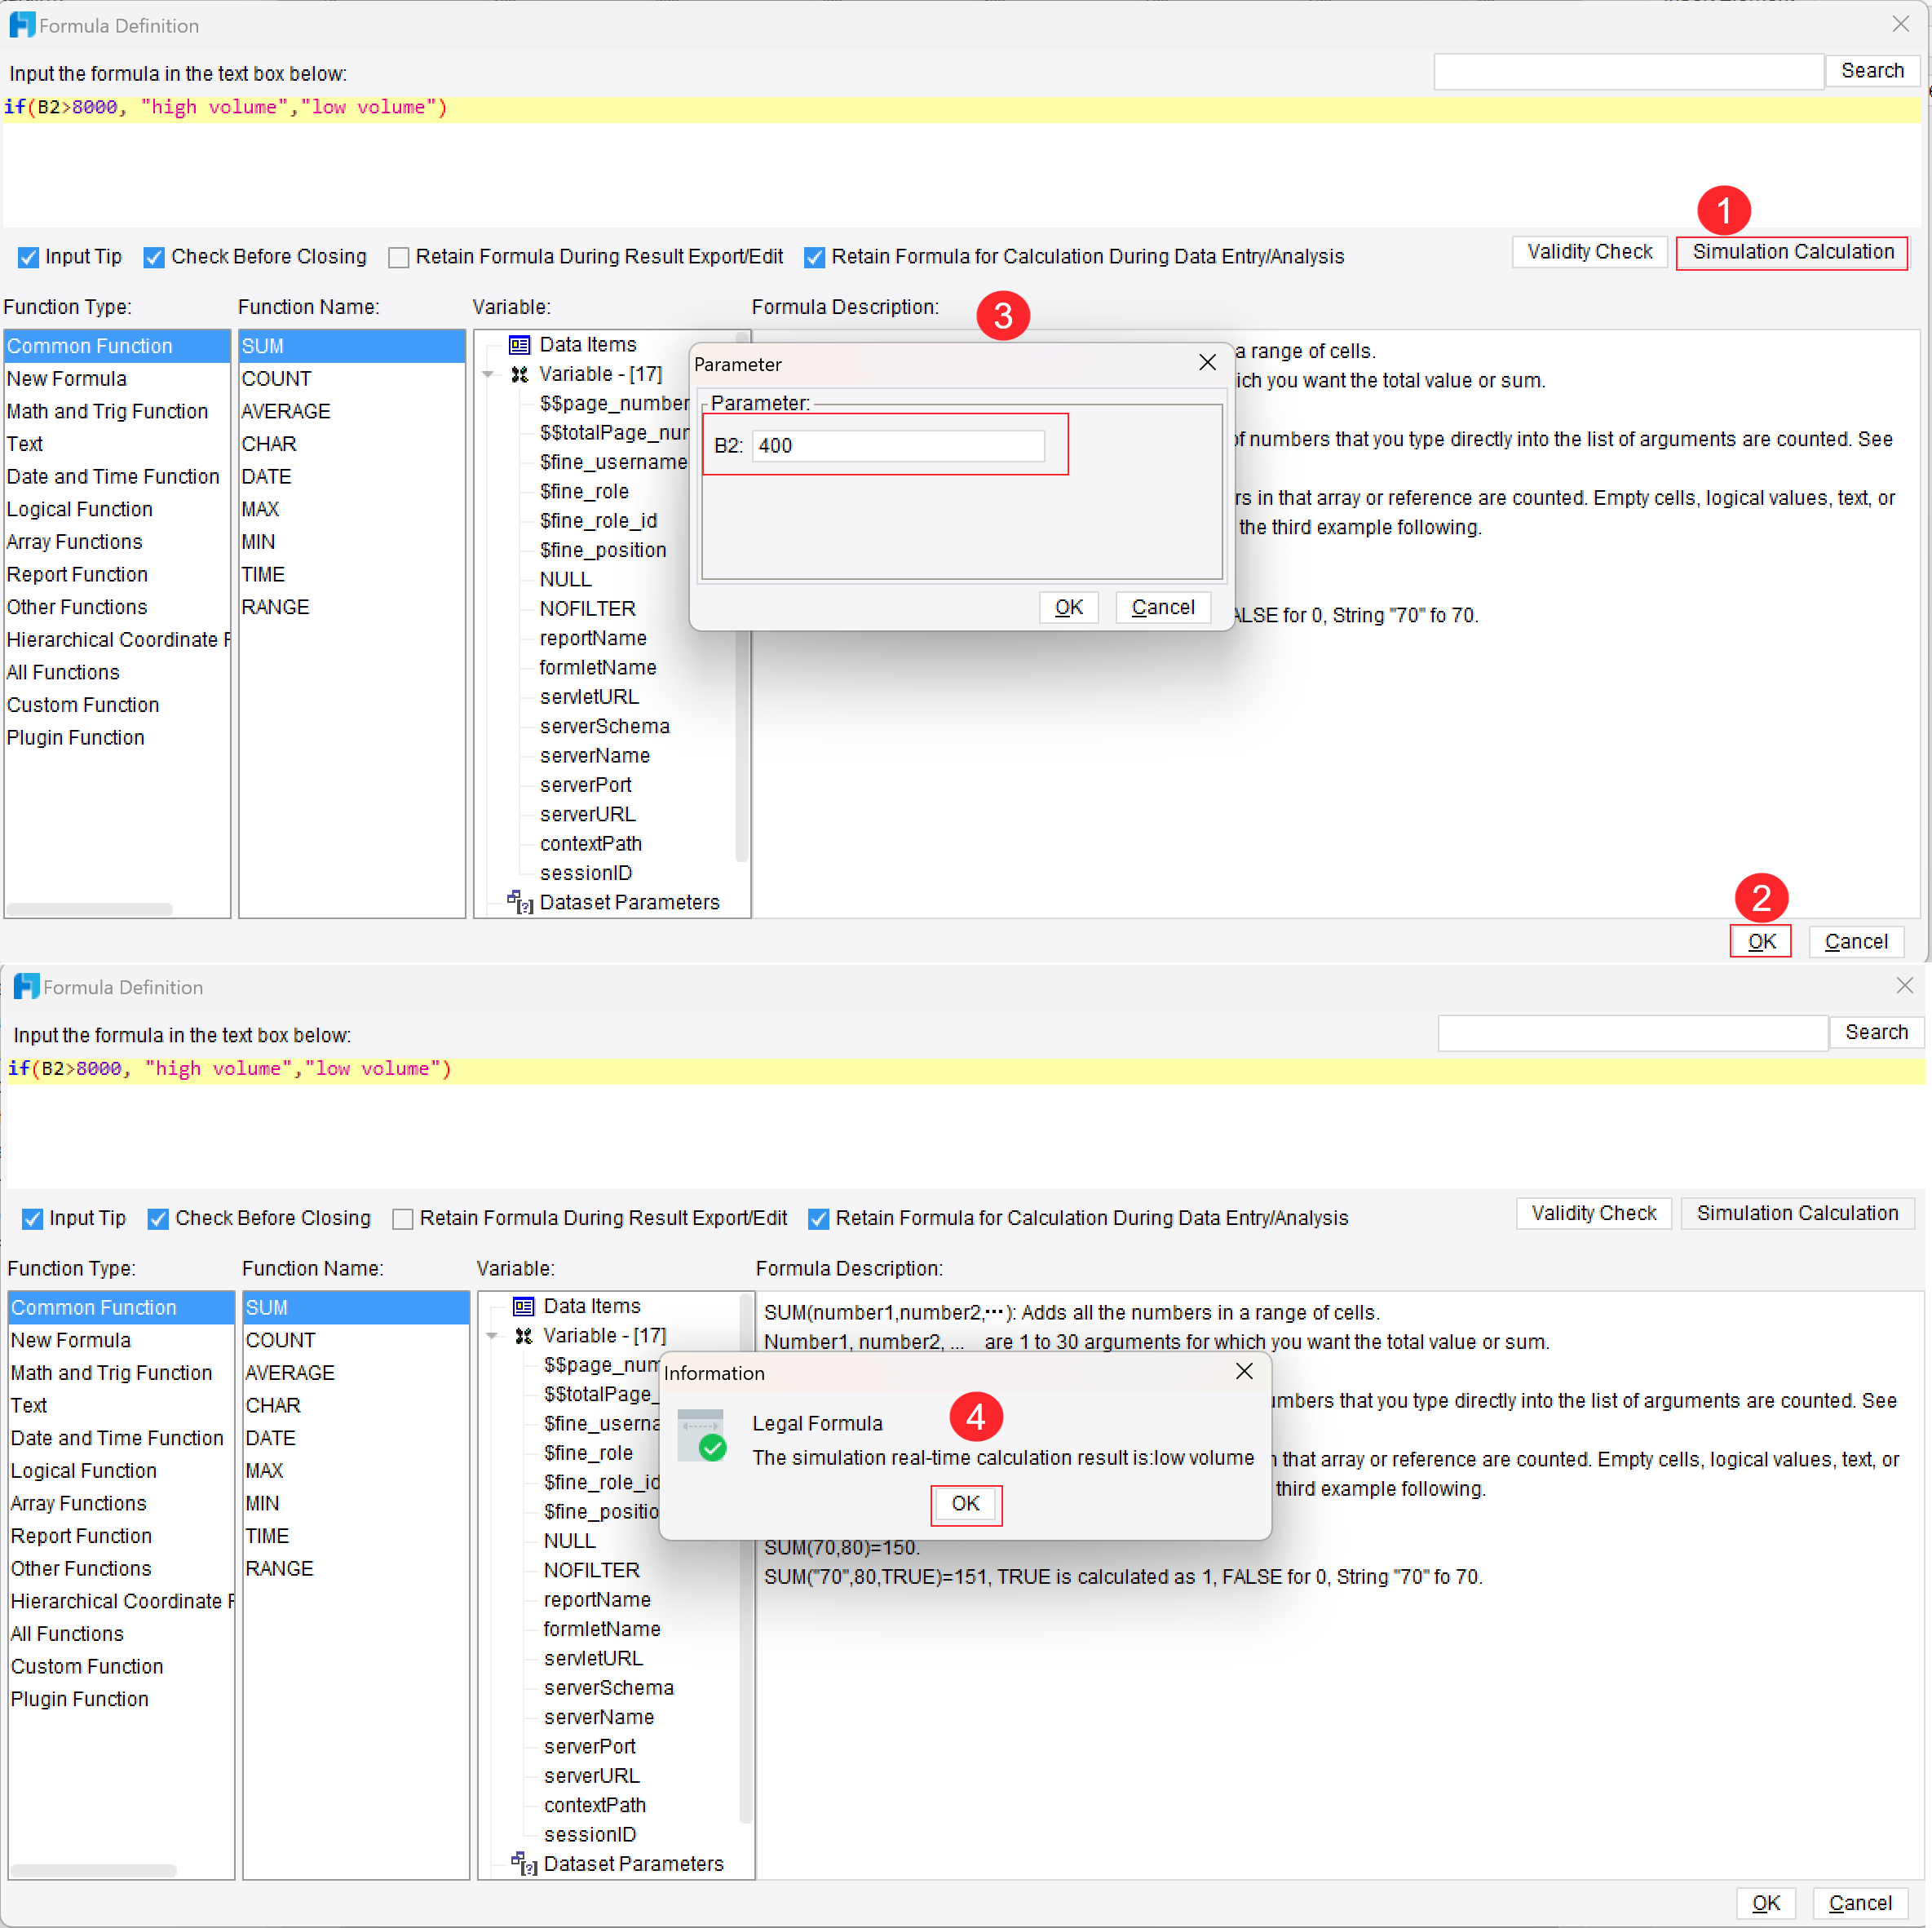The width and height of the screenshot is (1932, 1928).
Task: Click the Formula Definition app icon of the Parameter-dialog window
Action: click(22, 25)
